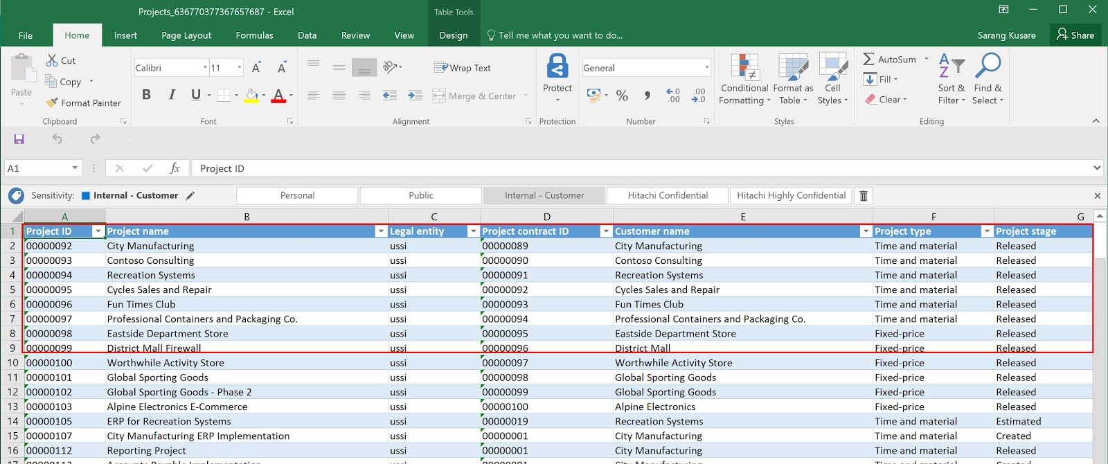
Task: Open Cell Styles gallery
Action: click(x=833, y=79)
